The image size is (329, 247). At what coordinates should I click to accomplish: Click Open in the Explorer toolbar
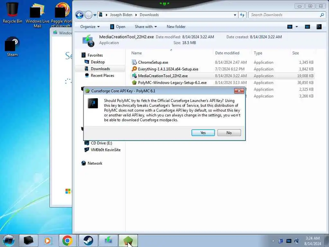click(x=118, y=27)
